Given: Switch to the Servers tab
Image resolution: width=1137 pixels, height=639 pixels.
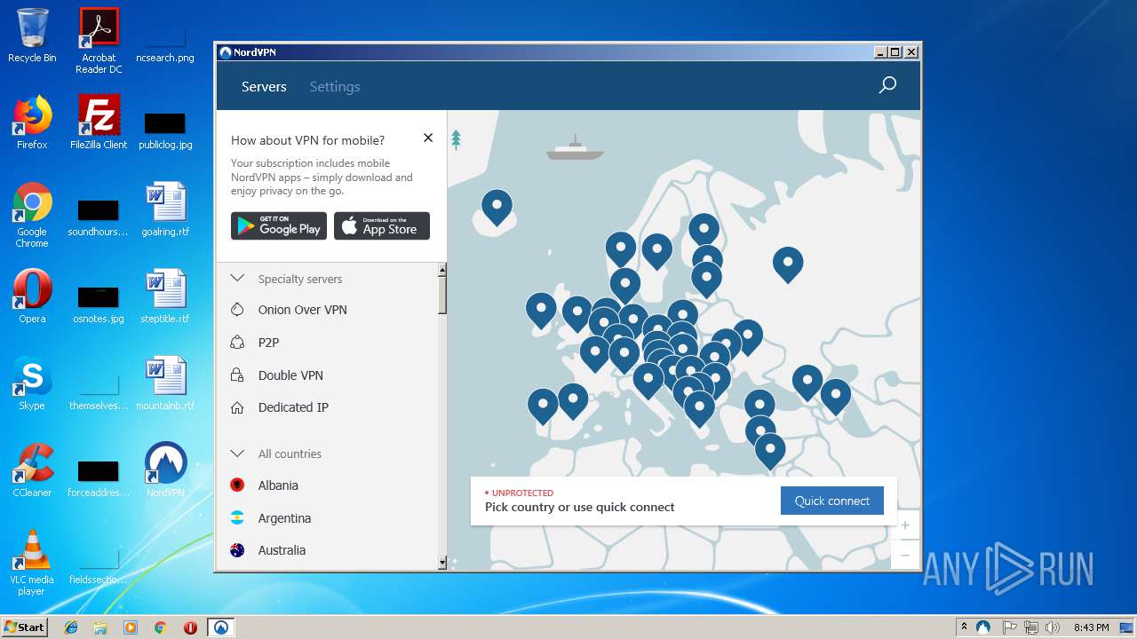Looking at the screenshot, I should (x=264, y=87).
